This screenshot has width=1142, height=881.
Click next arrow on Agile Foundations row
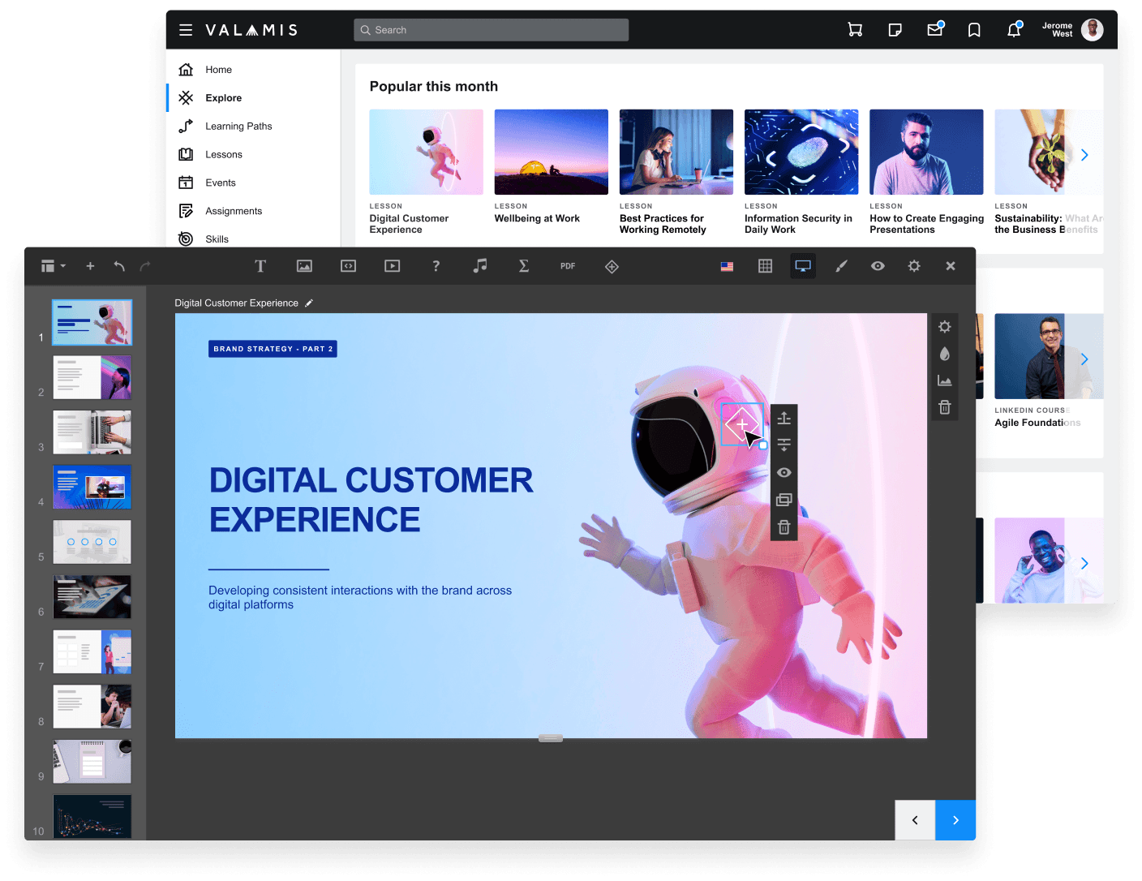(x=1084, y=359)
